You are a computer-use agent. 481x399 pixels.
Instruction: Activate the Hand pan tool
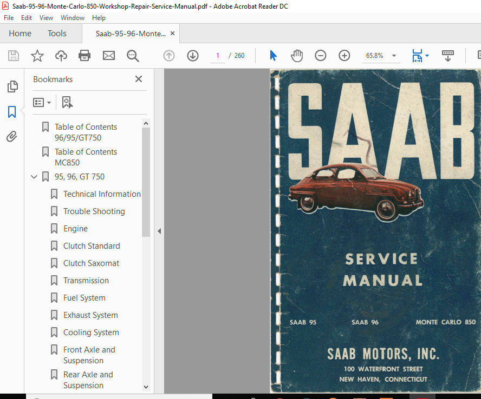[x=297, y=56]
